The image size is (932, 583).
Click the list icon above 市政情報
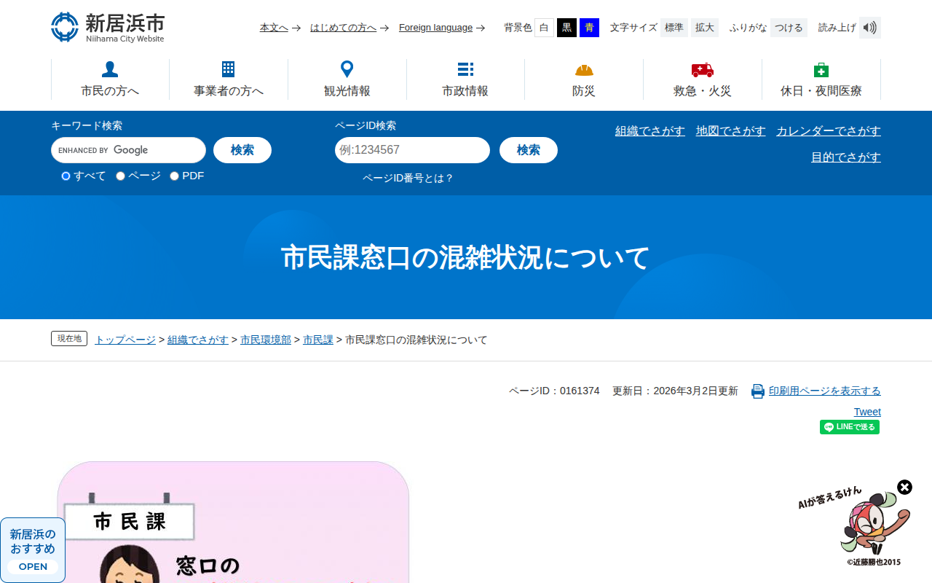point(465,69)
